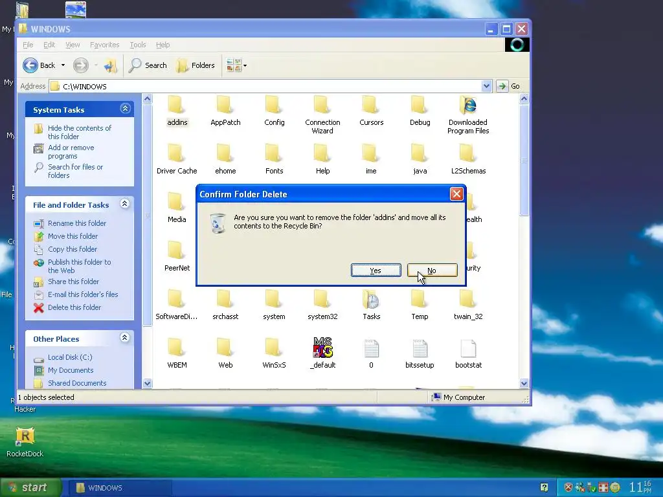The height and width of the screenshot is (497, 663).
Task: Close the Confirm Folder Delete dialog
Action: [x=456, y=194]
